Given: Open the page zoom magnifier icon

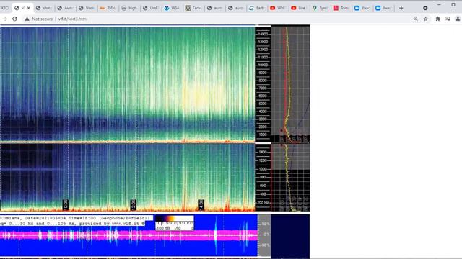Looking at the screenshot, I should click(x=416, y=19).
